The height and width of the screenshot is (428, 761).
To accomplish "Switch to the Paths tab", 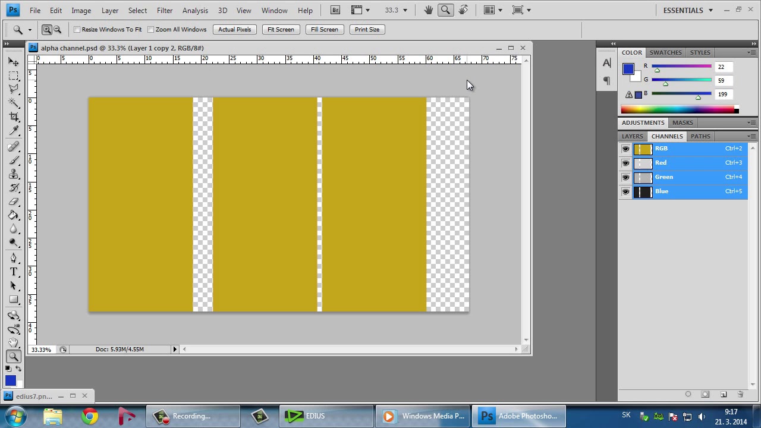I will 700,136.
